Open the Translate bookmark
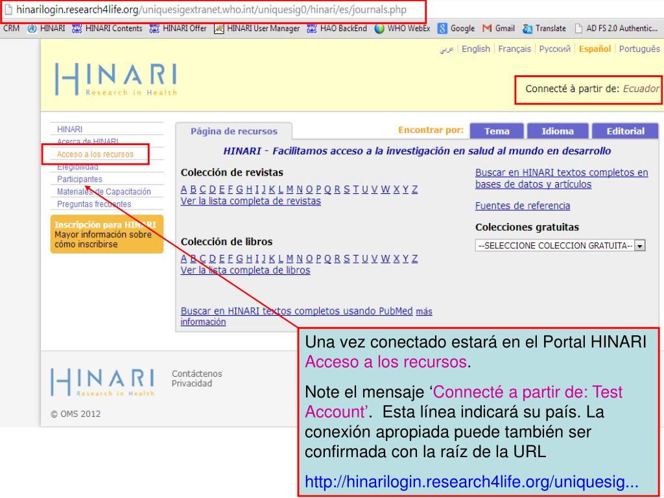664x498 pixels. point(544,29)
